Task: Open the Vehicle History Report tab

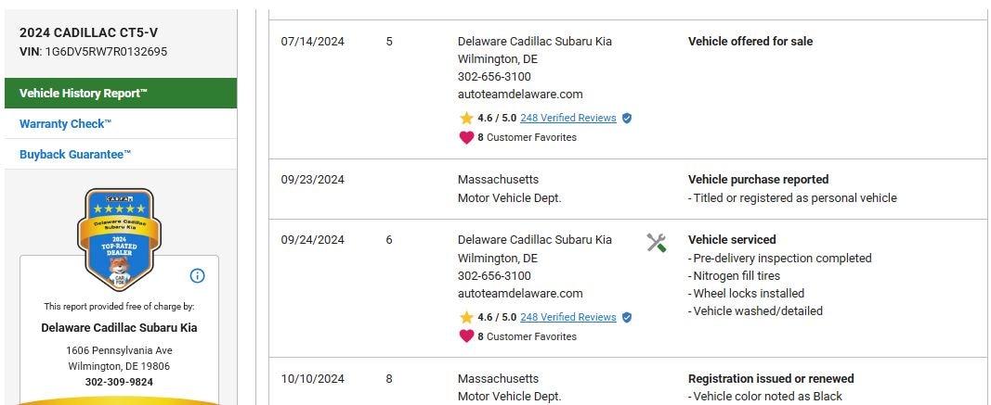Action: click(x=84, y=94)
